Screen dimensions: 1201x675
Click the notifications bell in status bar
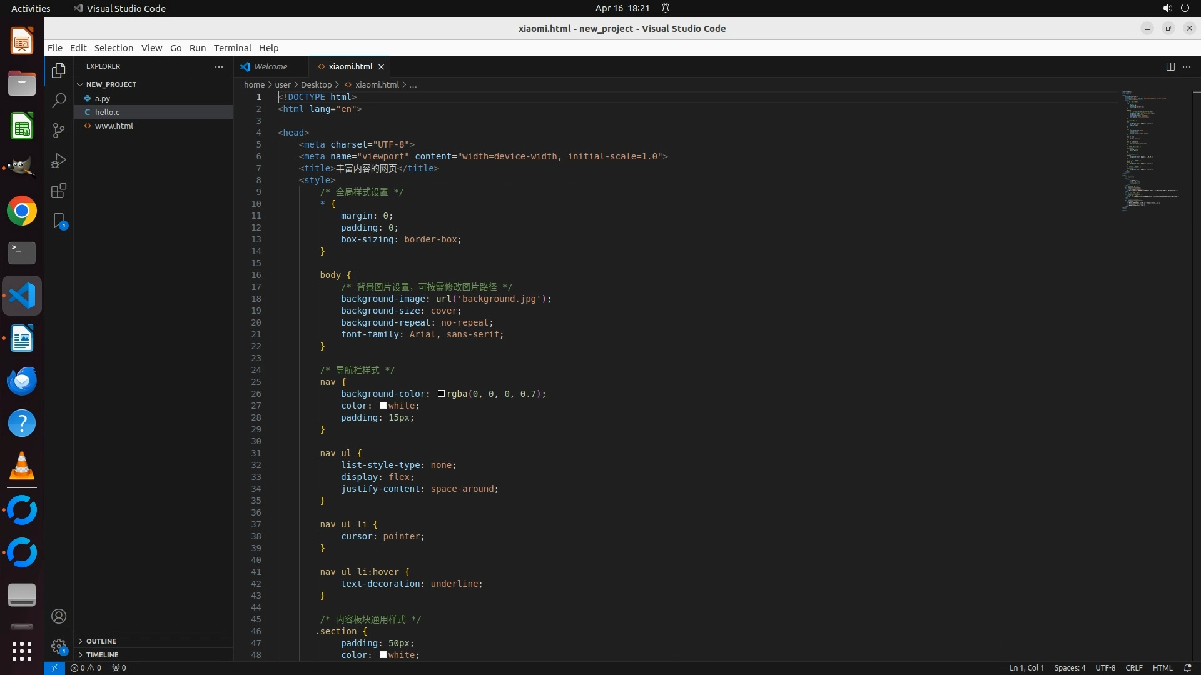[1188, 668]
